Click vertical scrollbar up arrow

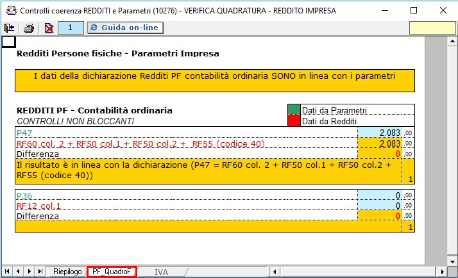coord(452,42)
